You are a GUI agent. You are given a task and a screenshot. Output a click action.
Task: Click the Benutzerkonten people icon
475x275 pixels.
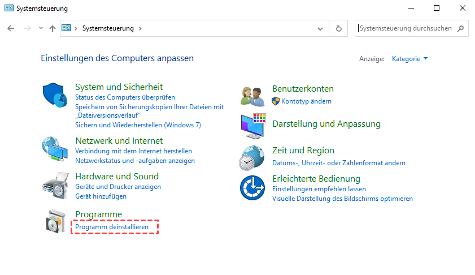click(252, 96)
